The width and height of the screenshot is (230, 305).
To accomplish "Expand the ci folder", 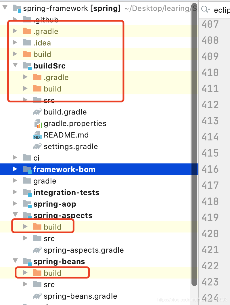I will [x=15, y=158].
